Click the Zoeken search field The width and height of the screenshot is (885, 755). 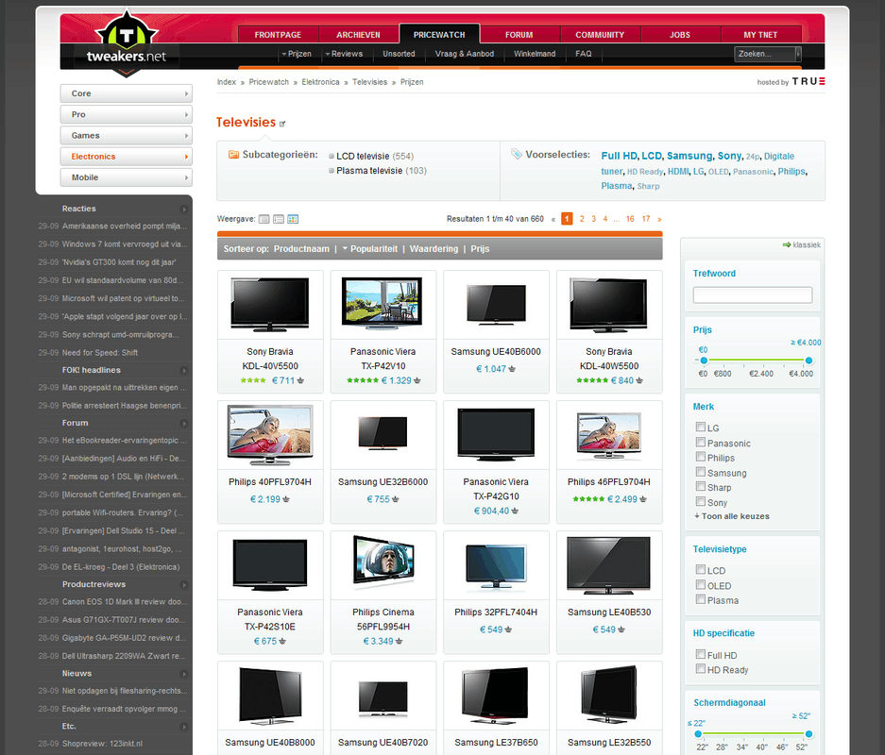(x=765, y=54)
